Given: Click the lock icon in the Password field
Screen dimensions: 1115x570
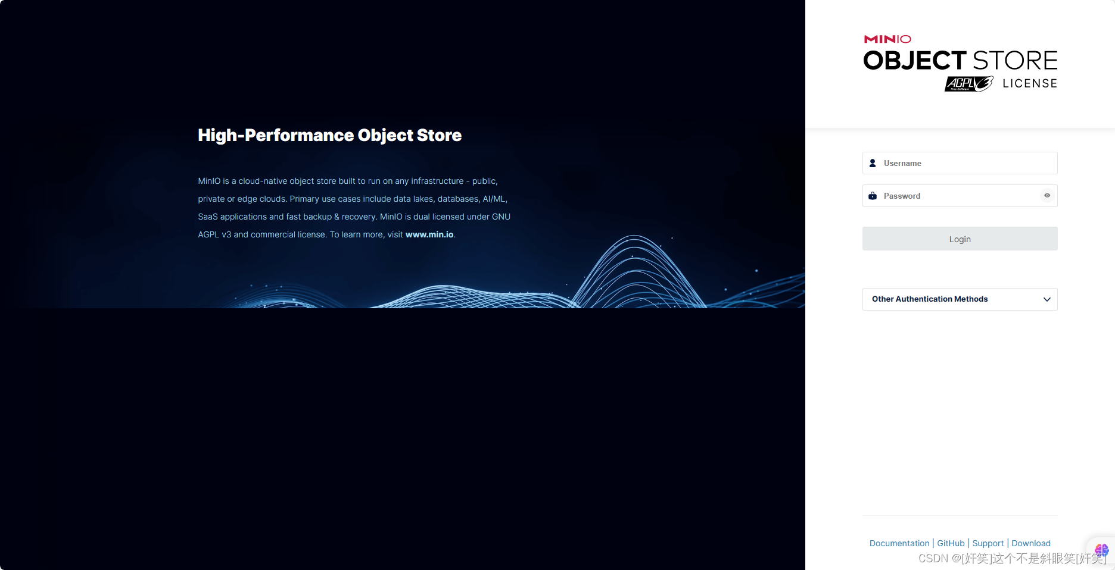Looking at the screenshot, I should 873,196.
